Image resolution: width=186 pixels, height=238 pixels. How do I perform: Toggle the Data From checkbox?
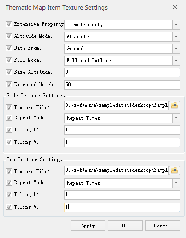pyautogui.click(x=9, y=48)
